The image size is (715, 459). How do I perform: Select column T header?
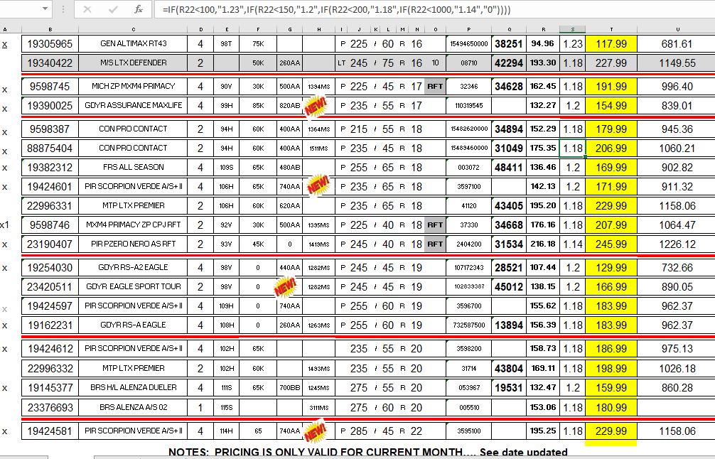611,29
